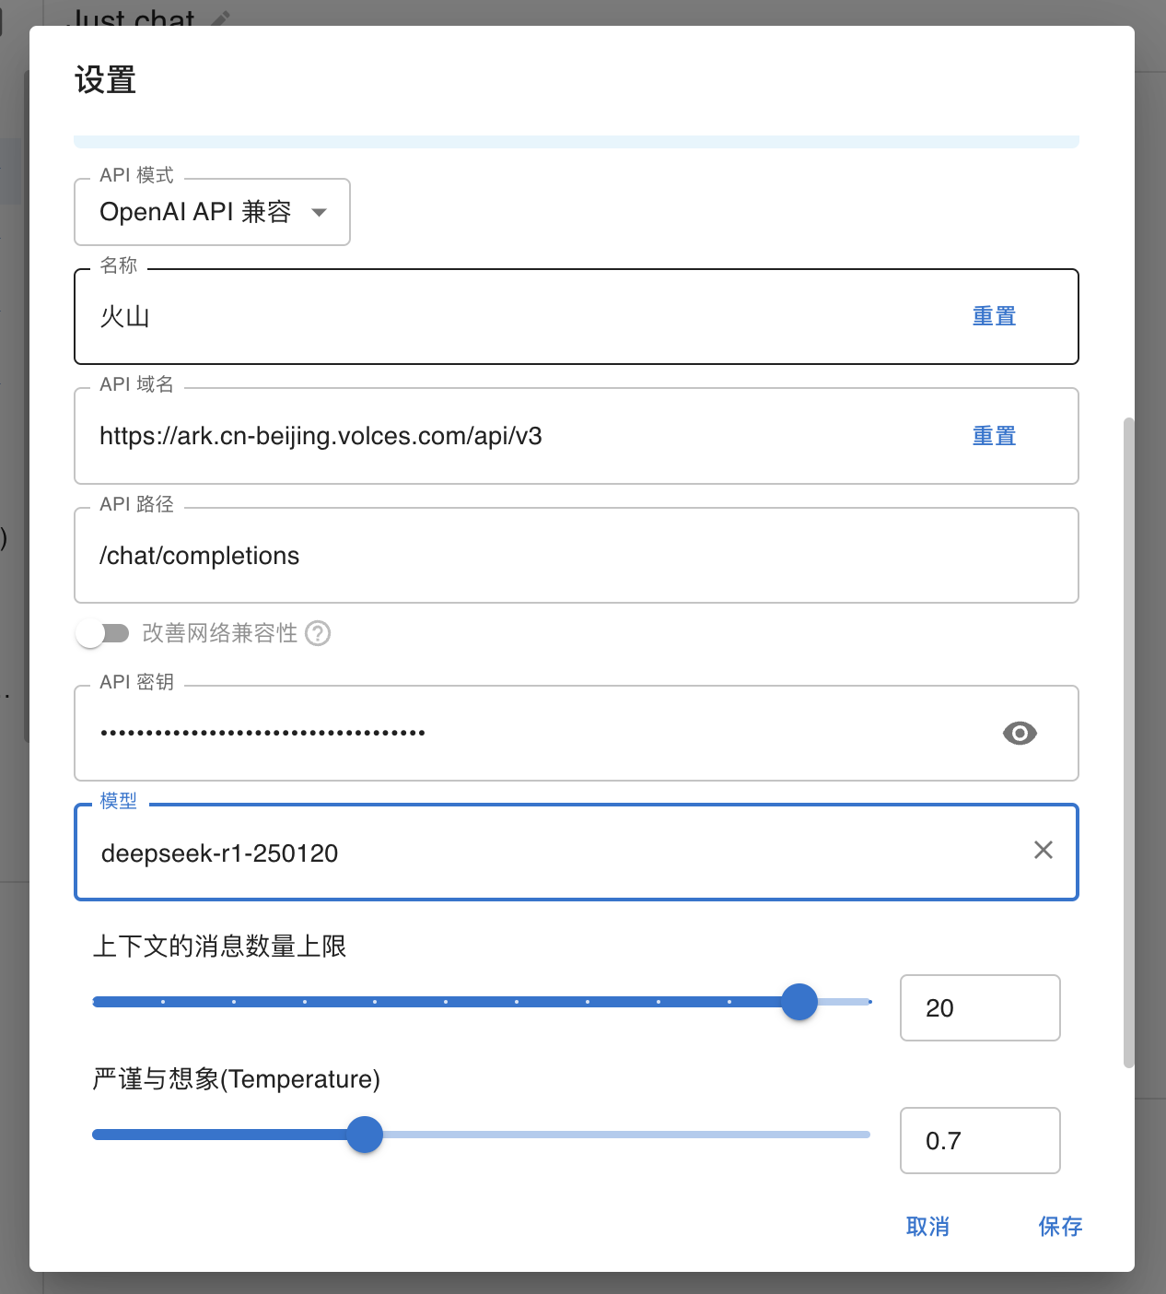
Task: Click the context message limit slider handle
Action: click(x=799, y=1002)
